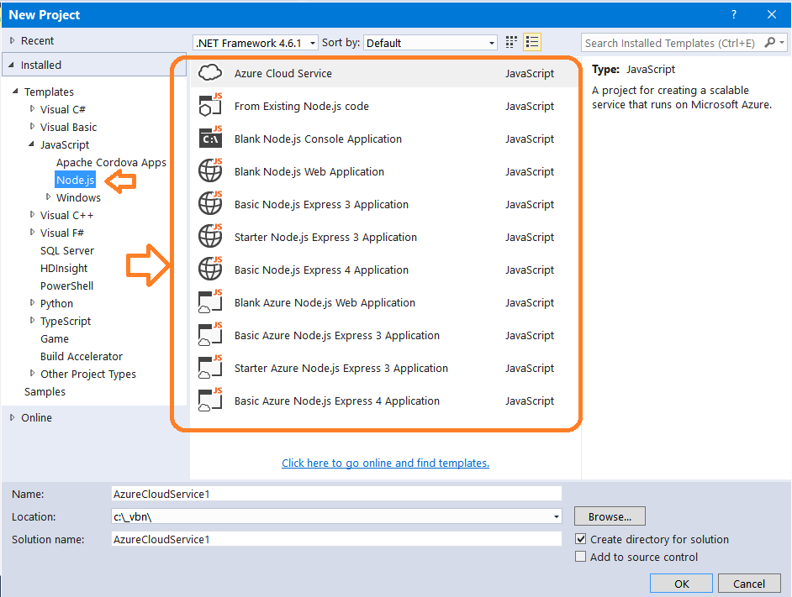792x597 pixels.
Task: Click the Cancel button
Action: [749, 584]
